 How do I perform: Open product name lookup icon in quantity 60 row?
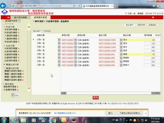tap(121, 40)
